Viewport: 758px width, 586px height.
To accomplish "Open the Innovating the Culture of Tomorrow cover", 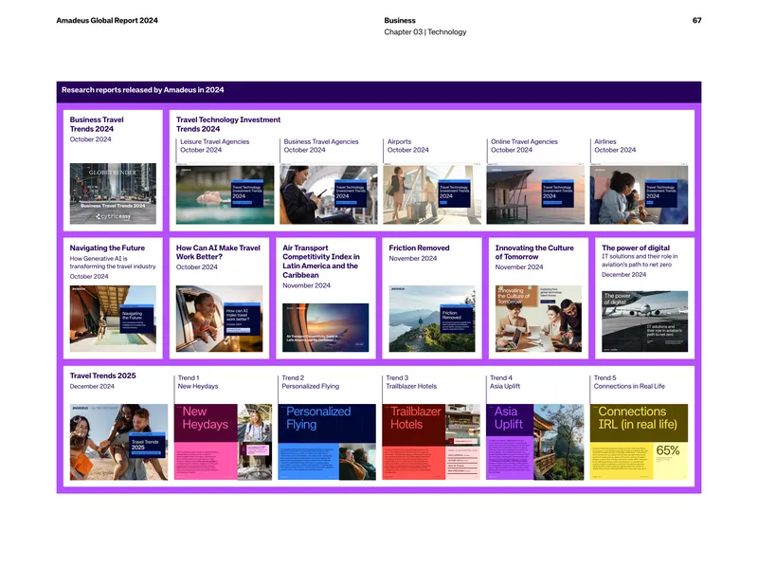I will pos(538,319).
